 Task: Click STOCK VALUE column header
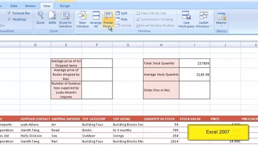point(194,119)
